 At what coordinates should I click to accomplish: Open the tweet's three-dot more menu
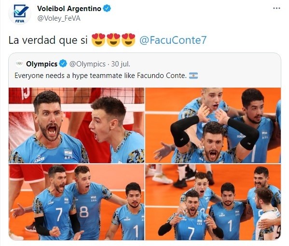tap(276, 8)
